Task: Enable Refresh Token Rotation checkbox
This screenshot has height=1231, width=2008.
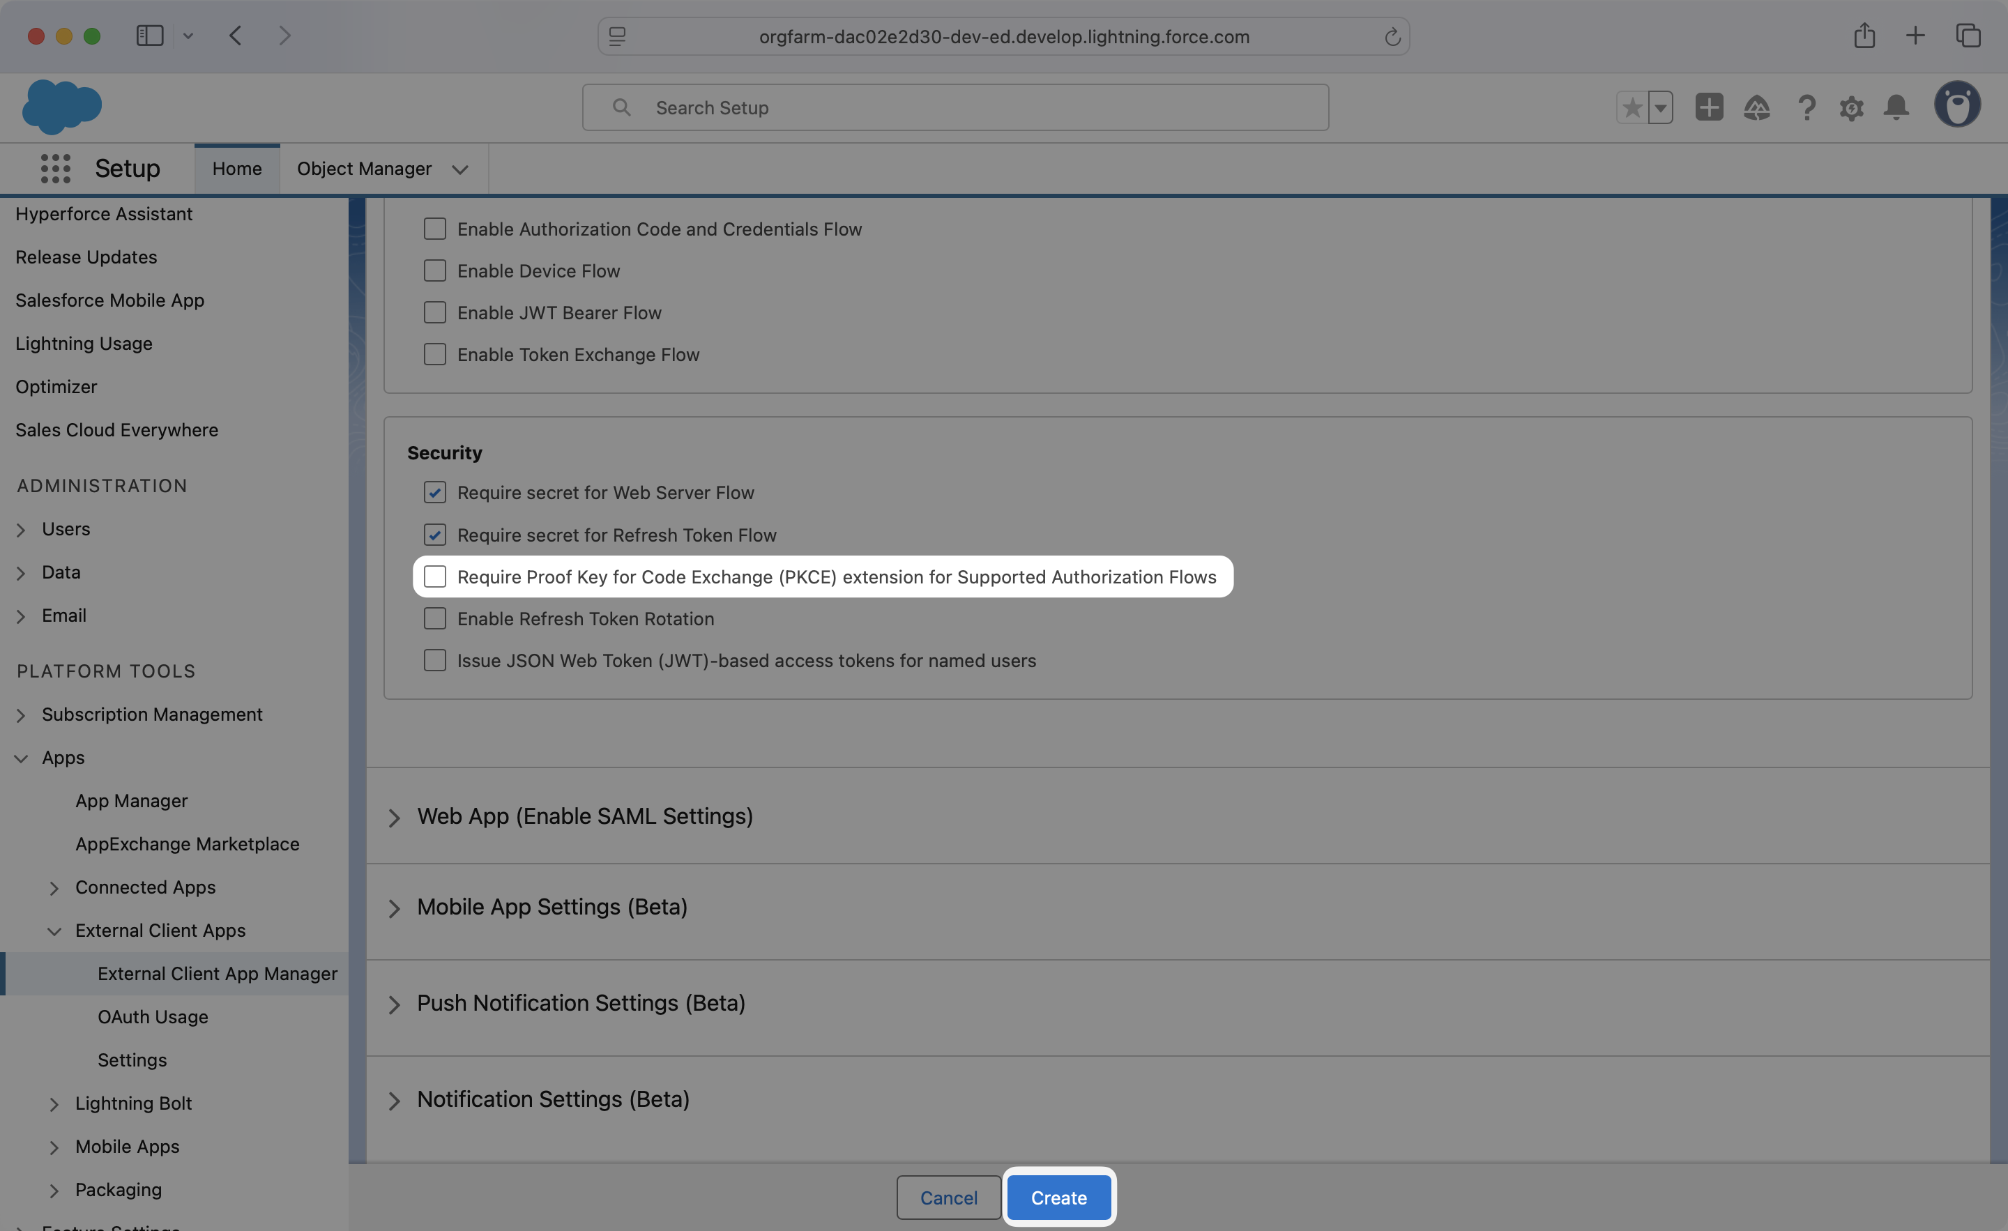Action: (435, 619)
